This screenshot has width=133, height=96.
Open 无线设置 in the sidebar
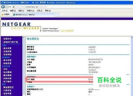tap(7, 51)
